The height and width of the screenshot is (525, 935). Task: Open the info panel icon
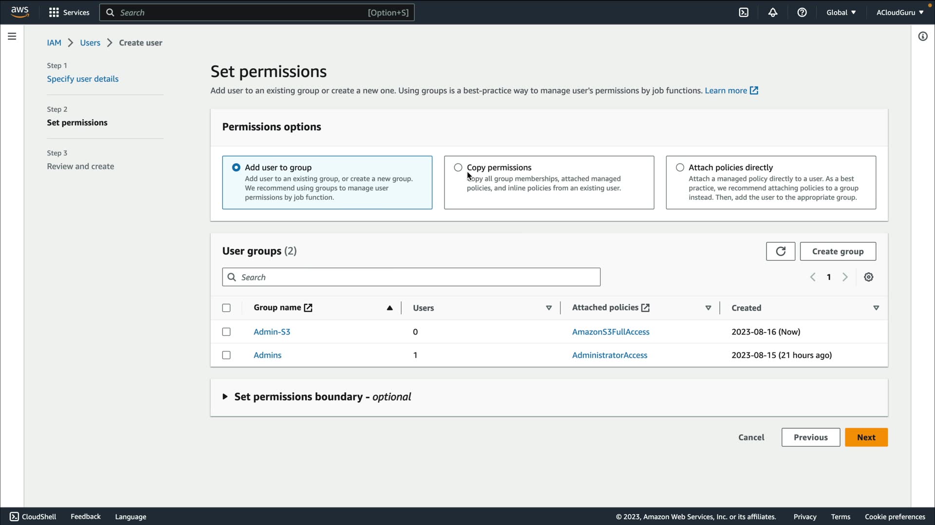(923, 36)
